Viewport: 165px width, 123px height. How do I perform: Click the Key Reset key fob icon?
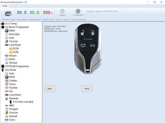(x=3, y=70)
